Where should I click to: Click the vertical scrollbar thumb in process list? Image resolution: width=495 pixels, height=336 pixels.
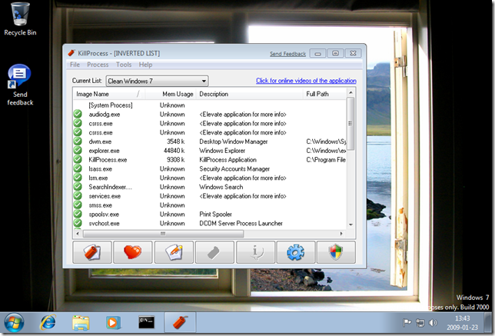click(x=350, y=123)
